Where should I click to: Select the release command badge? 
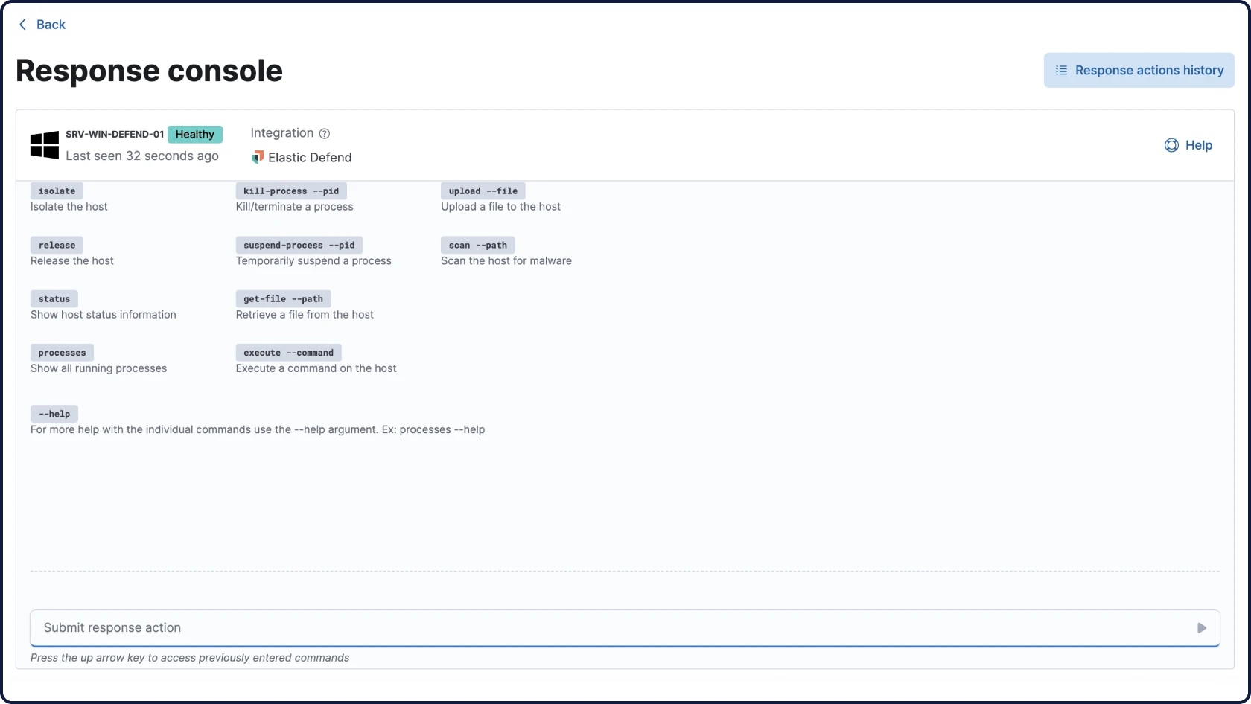57,245
